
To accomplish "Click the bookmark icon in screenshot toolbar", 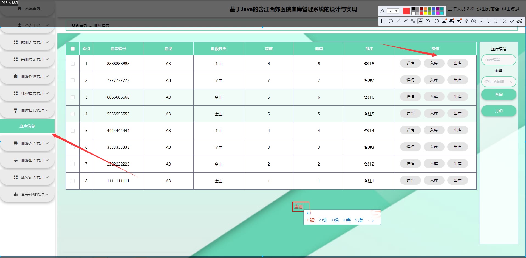I will click(x=496, y=21).
